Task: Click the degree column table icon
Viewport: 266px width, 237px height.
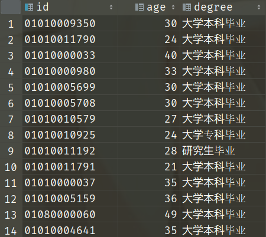Action: pyautogui.click(x=187, y=7)
